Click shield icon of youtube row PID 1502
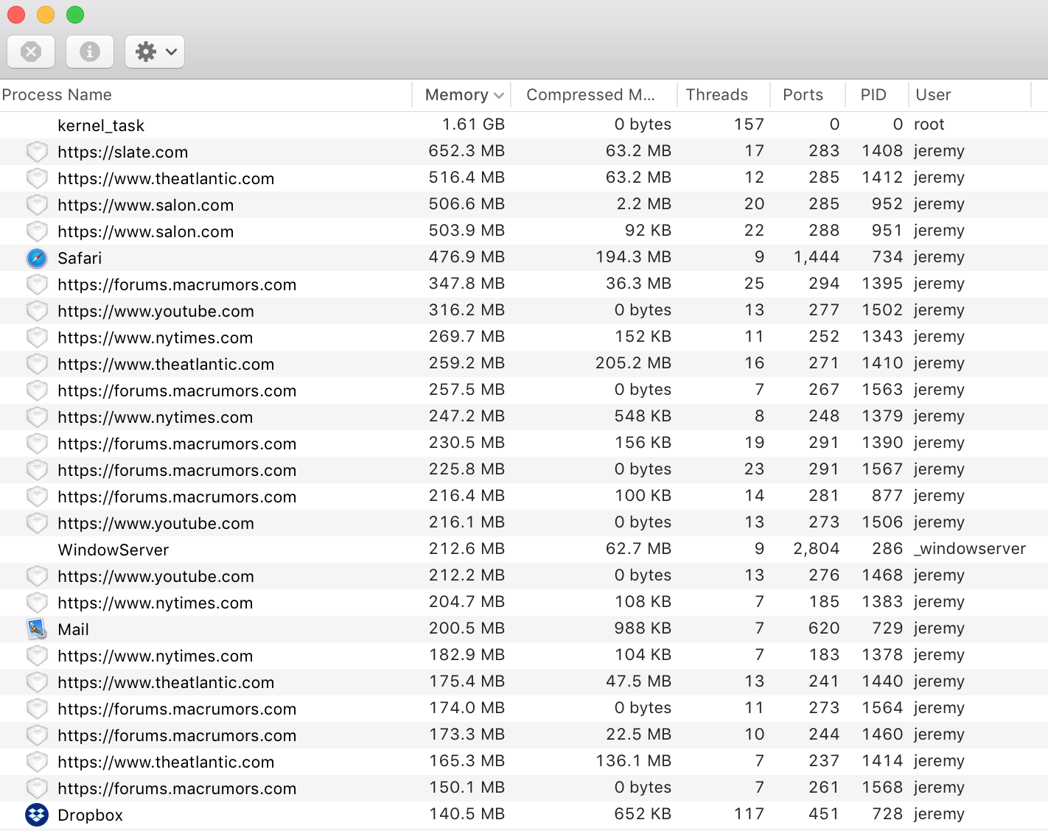Image resolution: width=1048 pixels, height=831 pixels. tap(37, 311)
